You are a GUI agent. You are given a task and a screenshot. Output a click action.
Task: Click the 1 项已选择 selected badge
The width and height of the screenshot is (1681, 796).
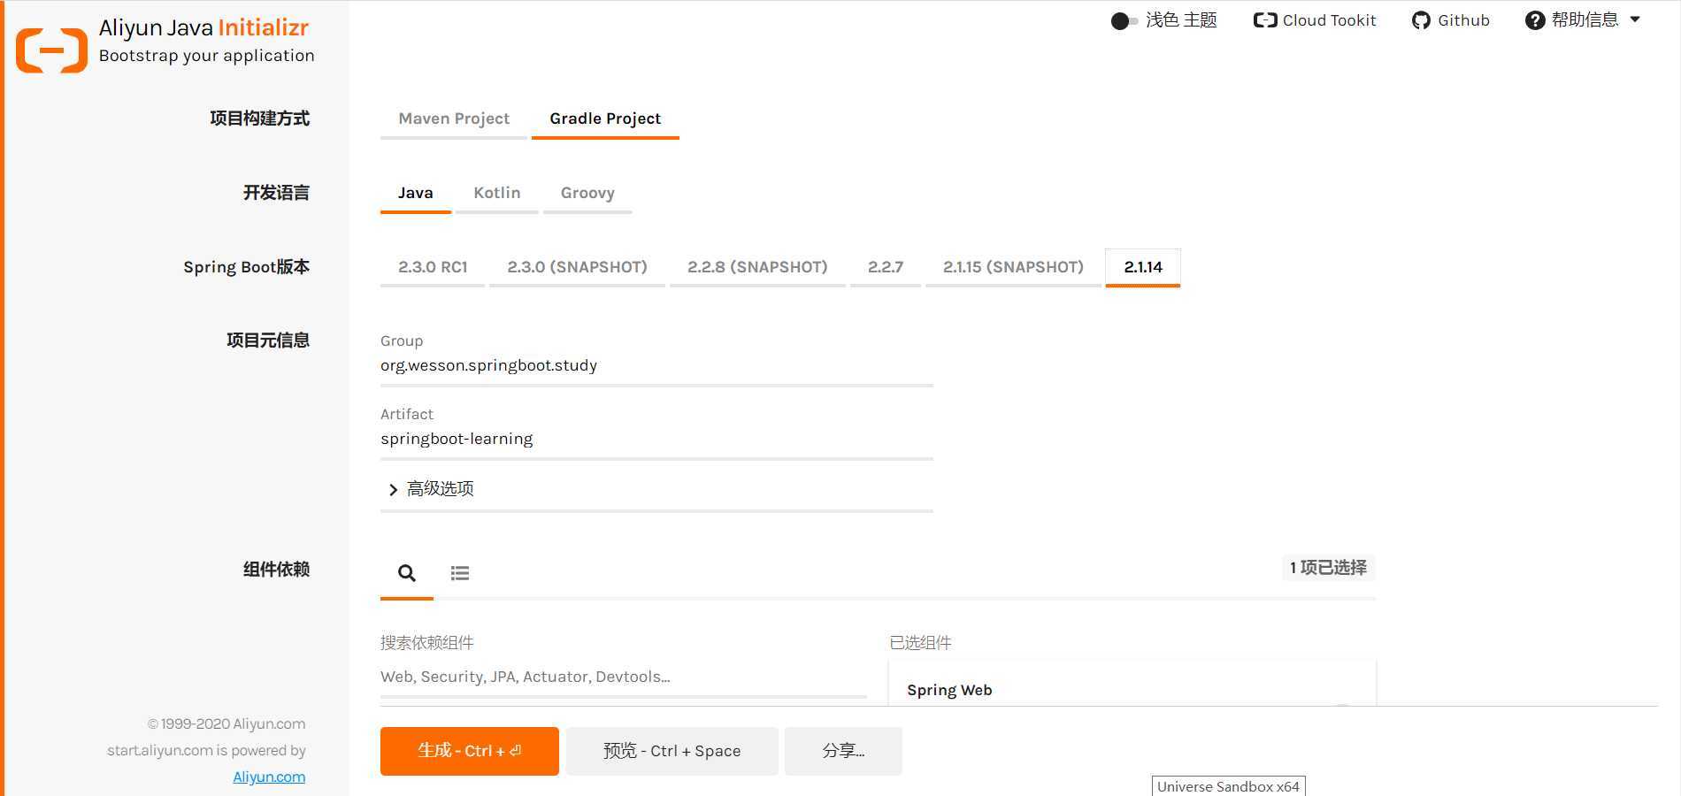1328,568
